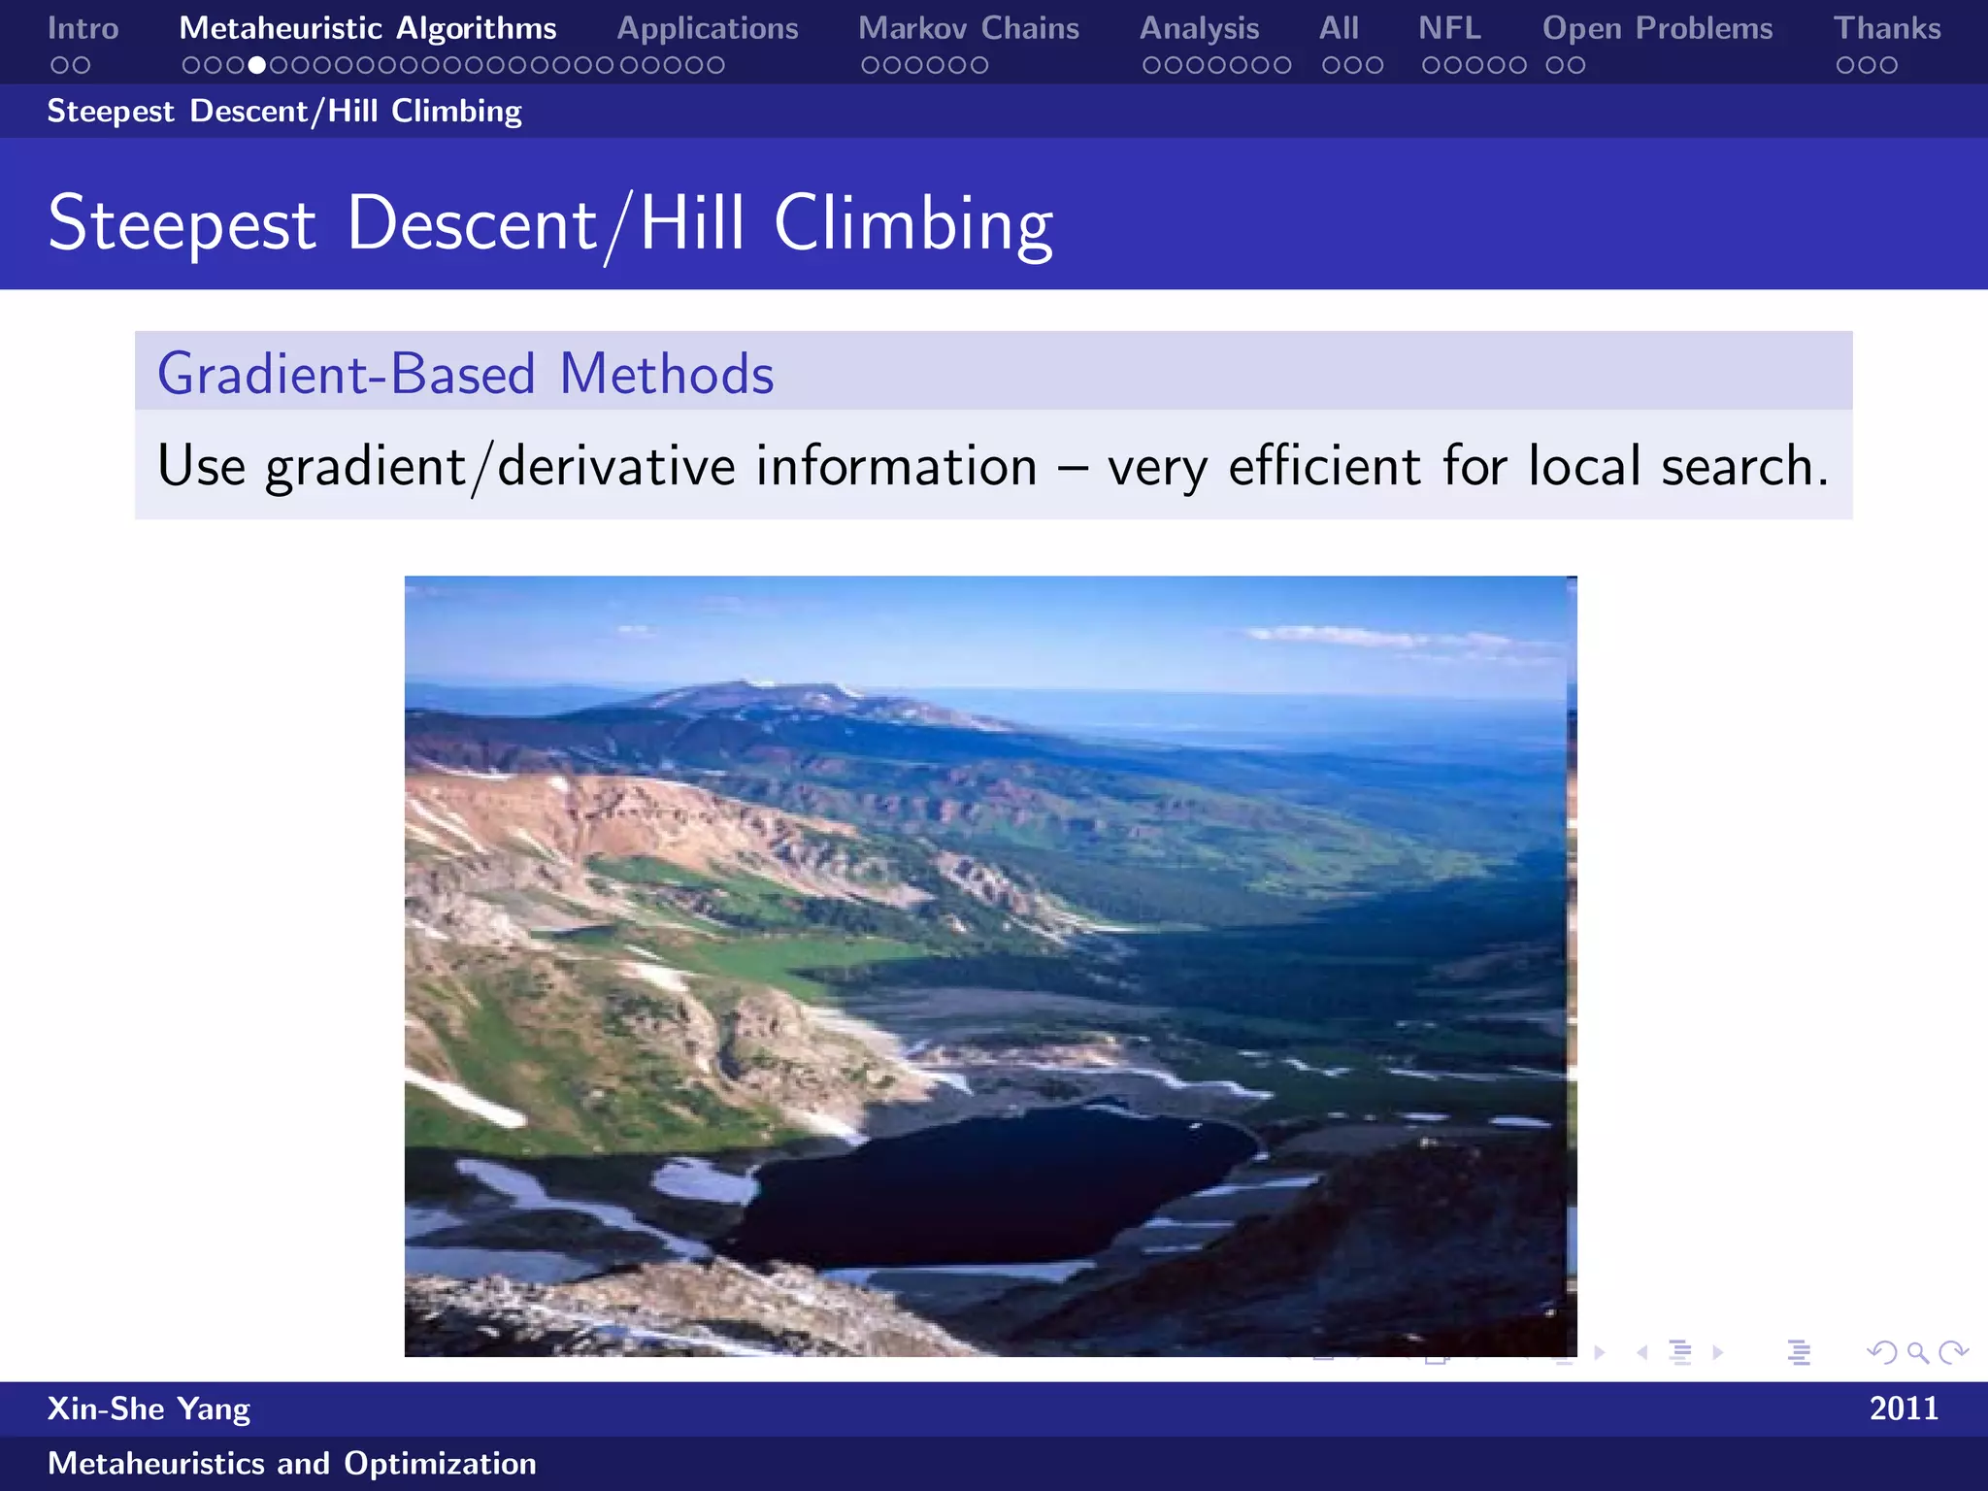Click the search magnifier navigation icon
The image size is (1988, 1491).
coord(1917,1352)
